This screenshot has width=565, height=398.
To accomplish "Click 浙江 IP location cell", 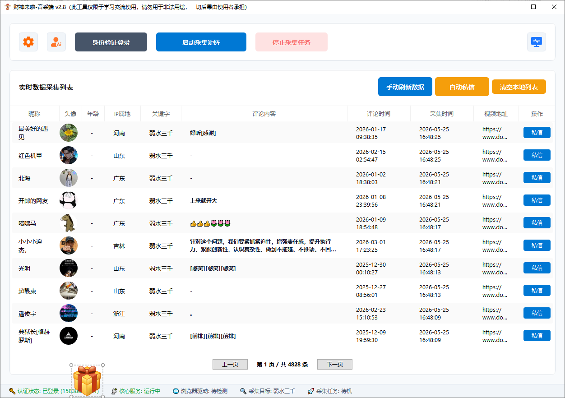I will click(x=119, y=314).
